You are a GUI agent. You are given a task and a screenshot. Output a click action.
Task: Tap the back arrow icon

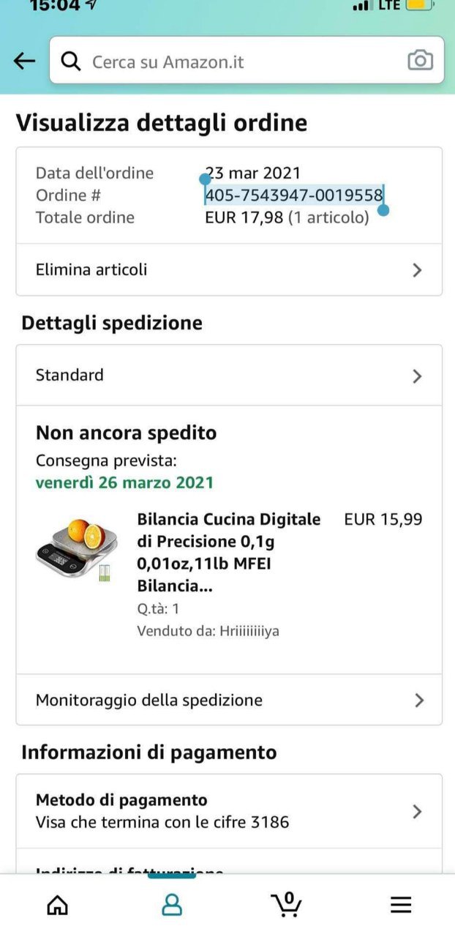pyautogui.click(x=25, y=61)
